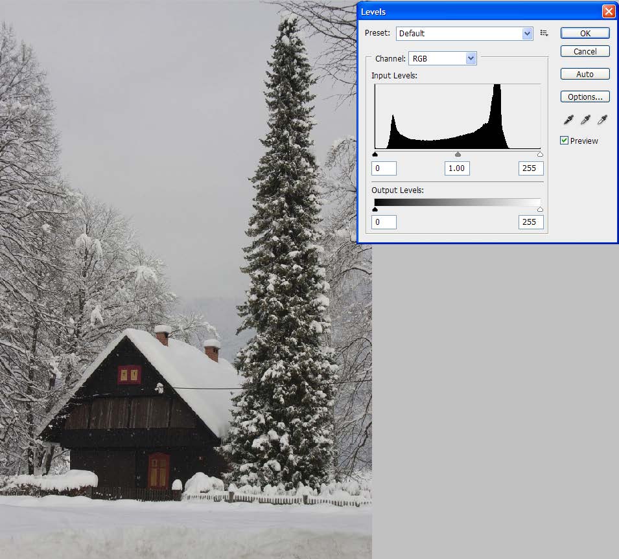619x559 pixels.
Task: Click the output levels white slider handle
Action: pos(540,209)
